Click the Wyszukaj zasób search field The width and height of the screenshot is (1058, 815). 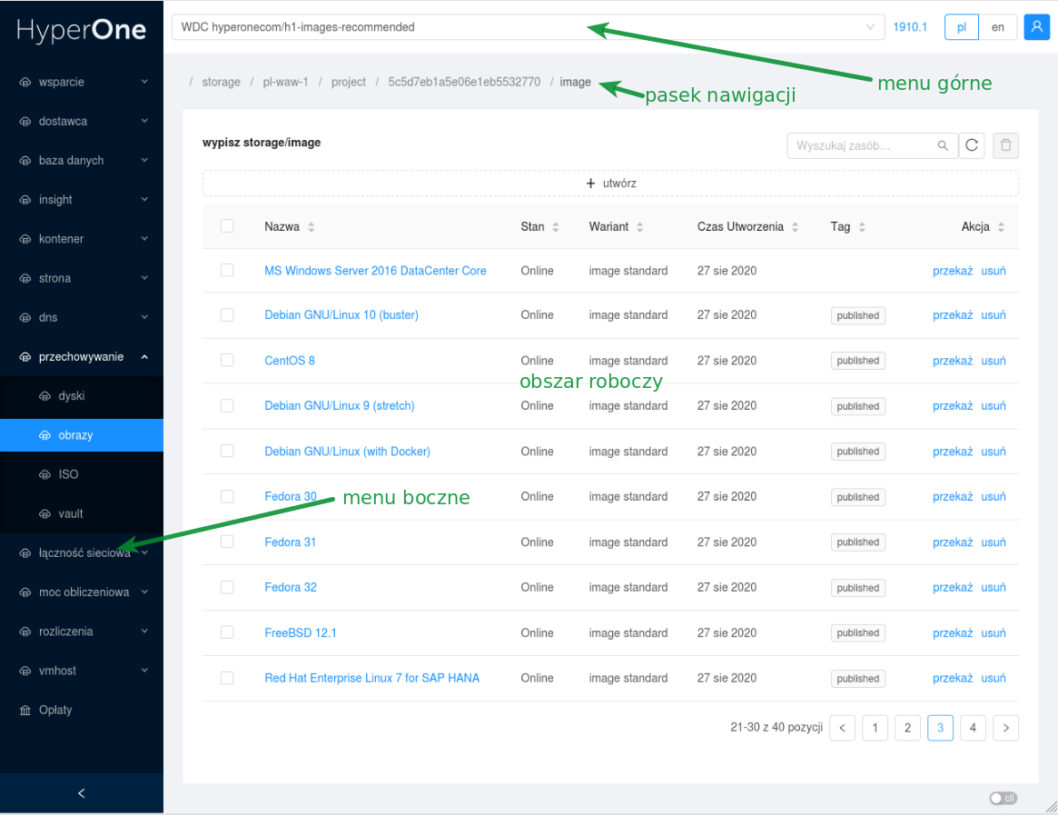[863, 145]
